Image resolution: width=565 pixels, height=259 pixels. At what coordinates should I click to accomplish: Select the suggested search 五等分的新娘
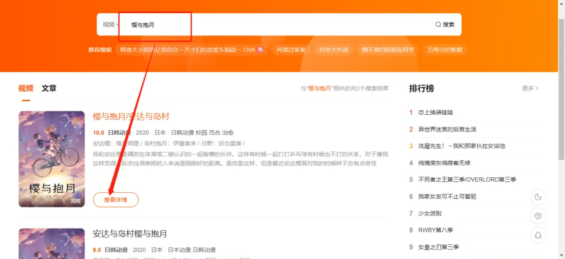pos(444,50)
